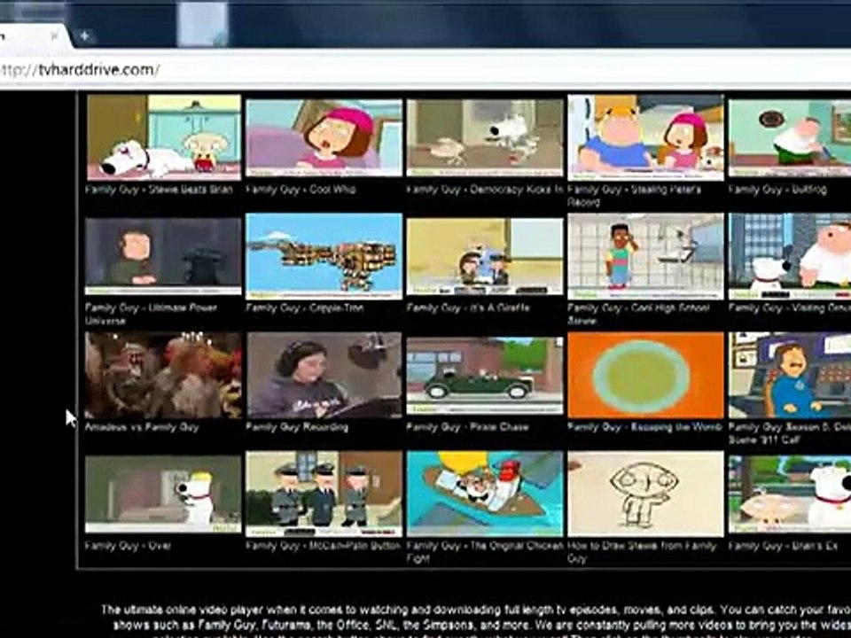Viewport: 851px width, 638px height.
Task: Open the Original Chicken Fight thumbnail
Action: click(x=485, y=494)
